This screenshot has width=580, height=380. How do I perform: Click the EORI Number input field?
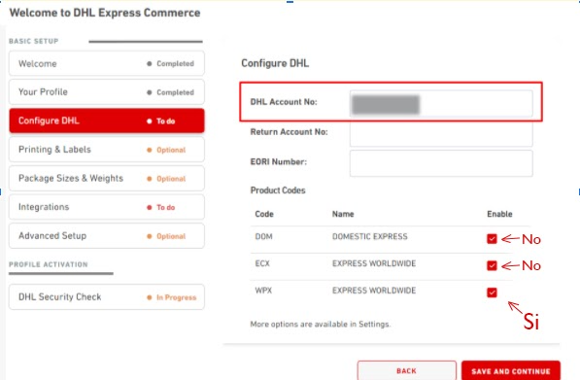(441, 163)
